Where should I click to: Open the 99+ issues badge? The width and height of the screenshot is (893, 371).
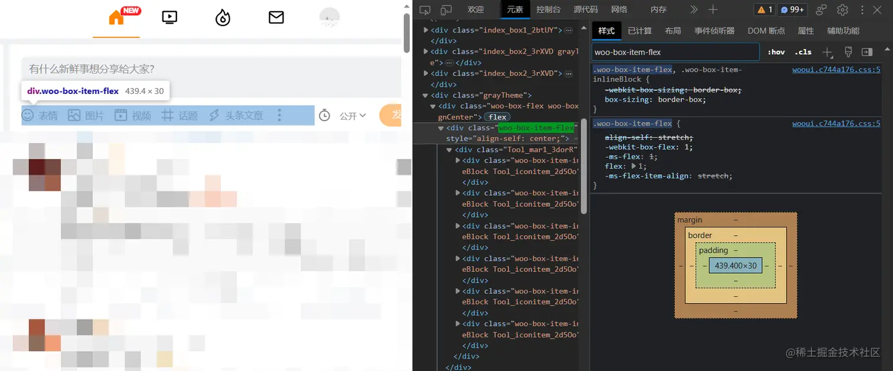pos(792,9)
